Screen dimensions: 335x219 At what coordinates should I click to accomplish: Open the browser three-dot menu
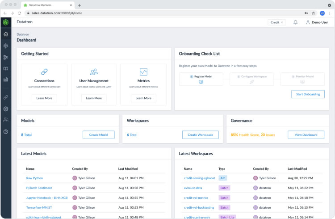point(330,13)
